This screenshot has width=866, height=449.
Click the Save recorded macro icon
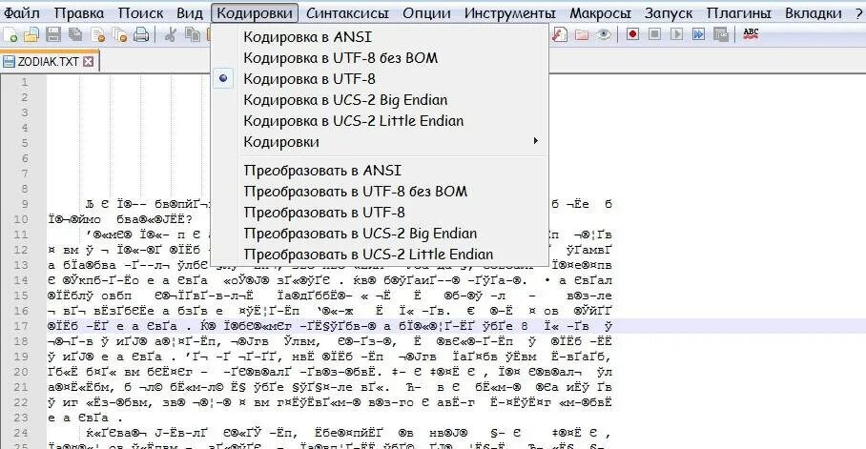pyautogui.click(x=721, y=34)
